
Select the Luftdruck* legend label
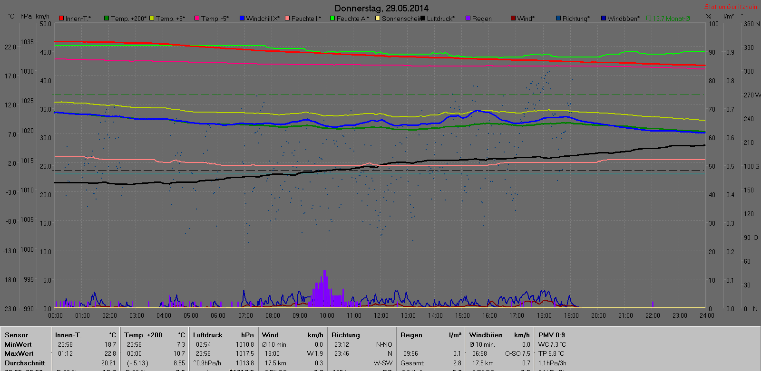pos(441,19)
